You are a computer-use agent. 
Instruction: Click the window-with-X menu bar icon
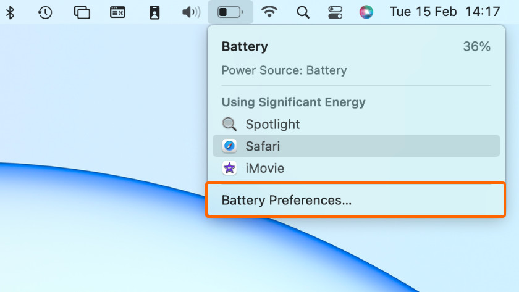pos(117,12)
